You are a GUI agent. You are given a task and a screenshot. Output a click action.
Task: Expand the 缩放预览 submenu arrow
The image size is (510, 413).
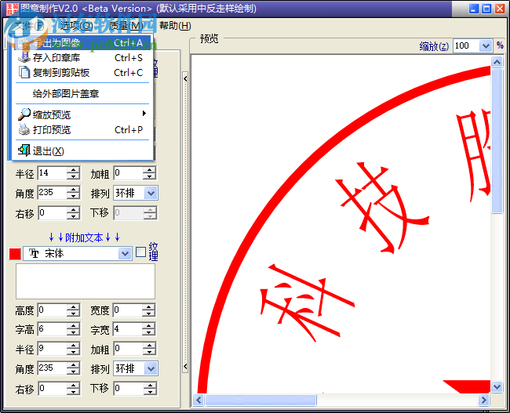point(144,114)
